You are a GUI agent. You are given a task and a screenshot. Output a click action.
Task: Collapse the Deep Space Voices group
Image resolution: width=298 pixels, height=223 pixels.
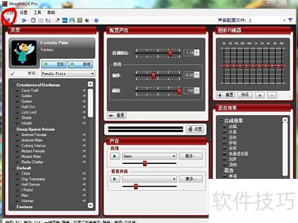pos(13,129)
